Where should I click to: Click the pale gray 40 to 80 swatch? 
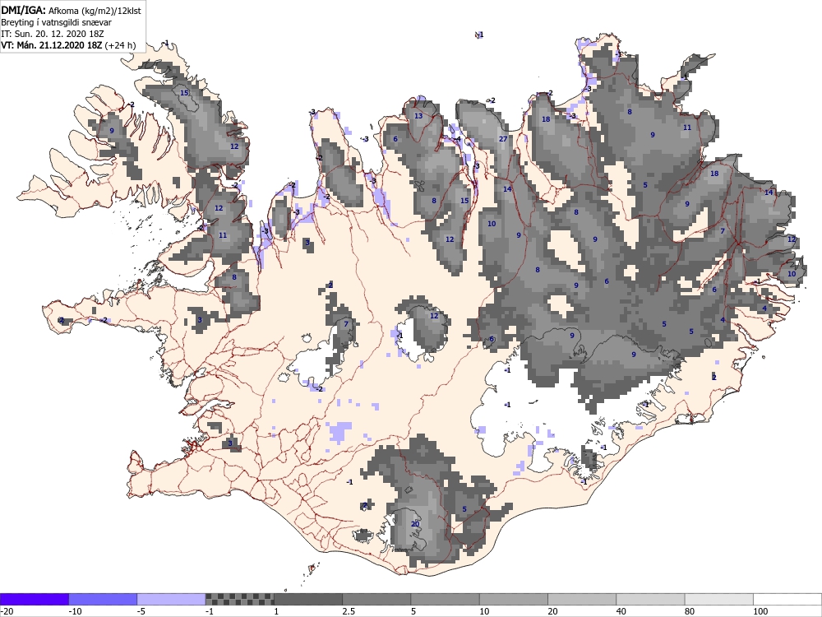(x=650, y=599)
